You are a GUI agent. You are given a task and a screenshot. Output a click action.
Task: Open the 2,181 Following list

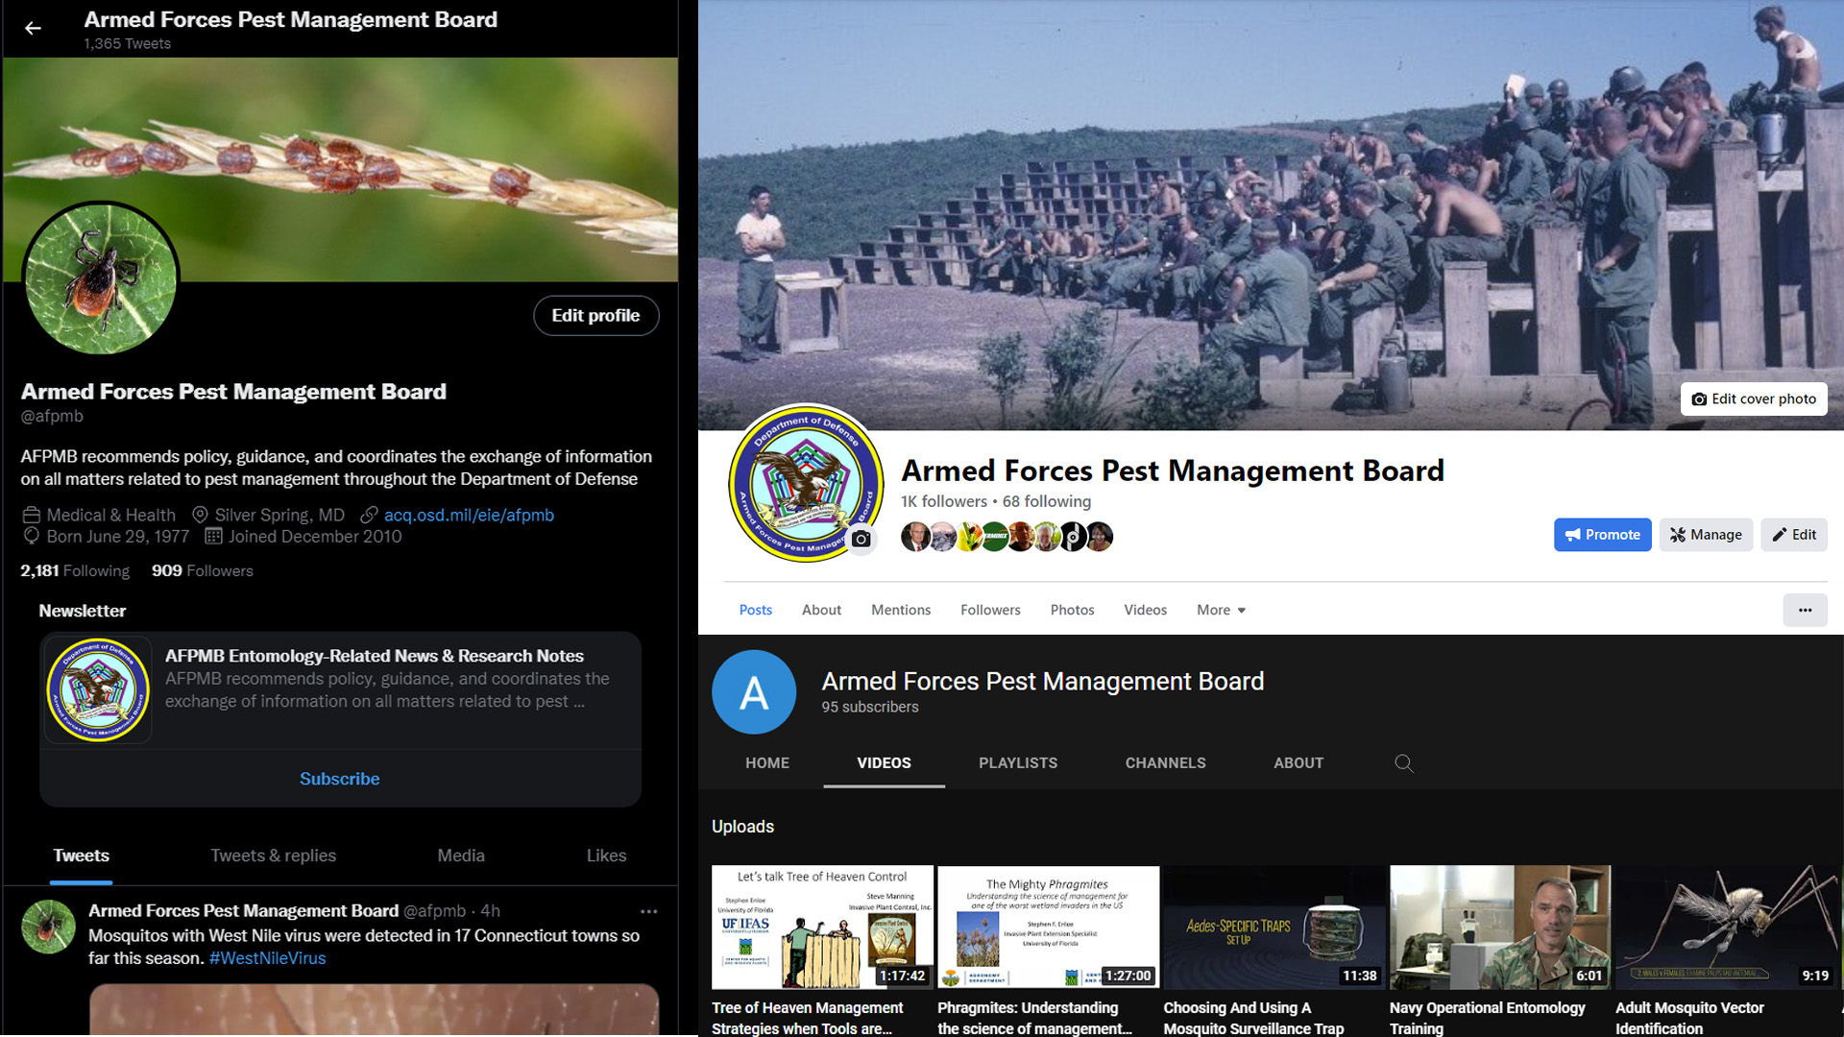(75, 570)
